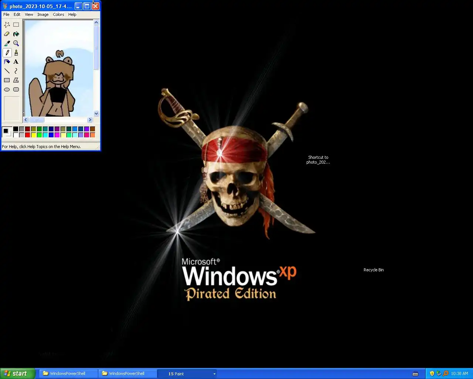
Task: Open the Start menu
Action: [17, 373]
